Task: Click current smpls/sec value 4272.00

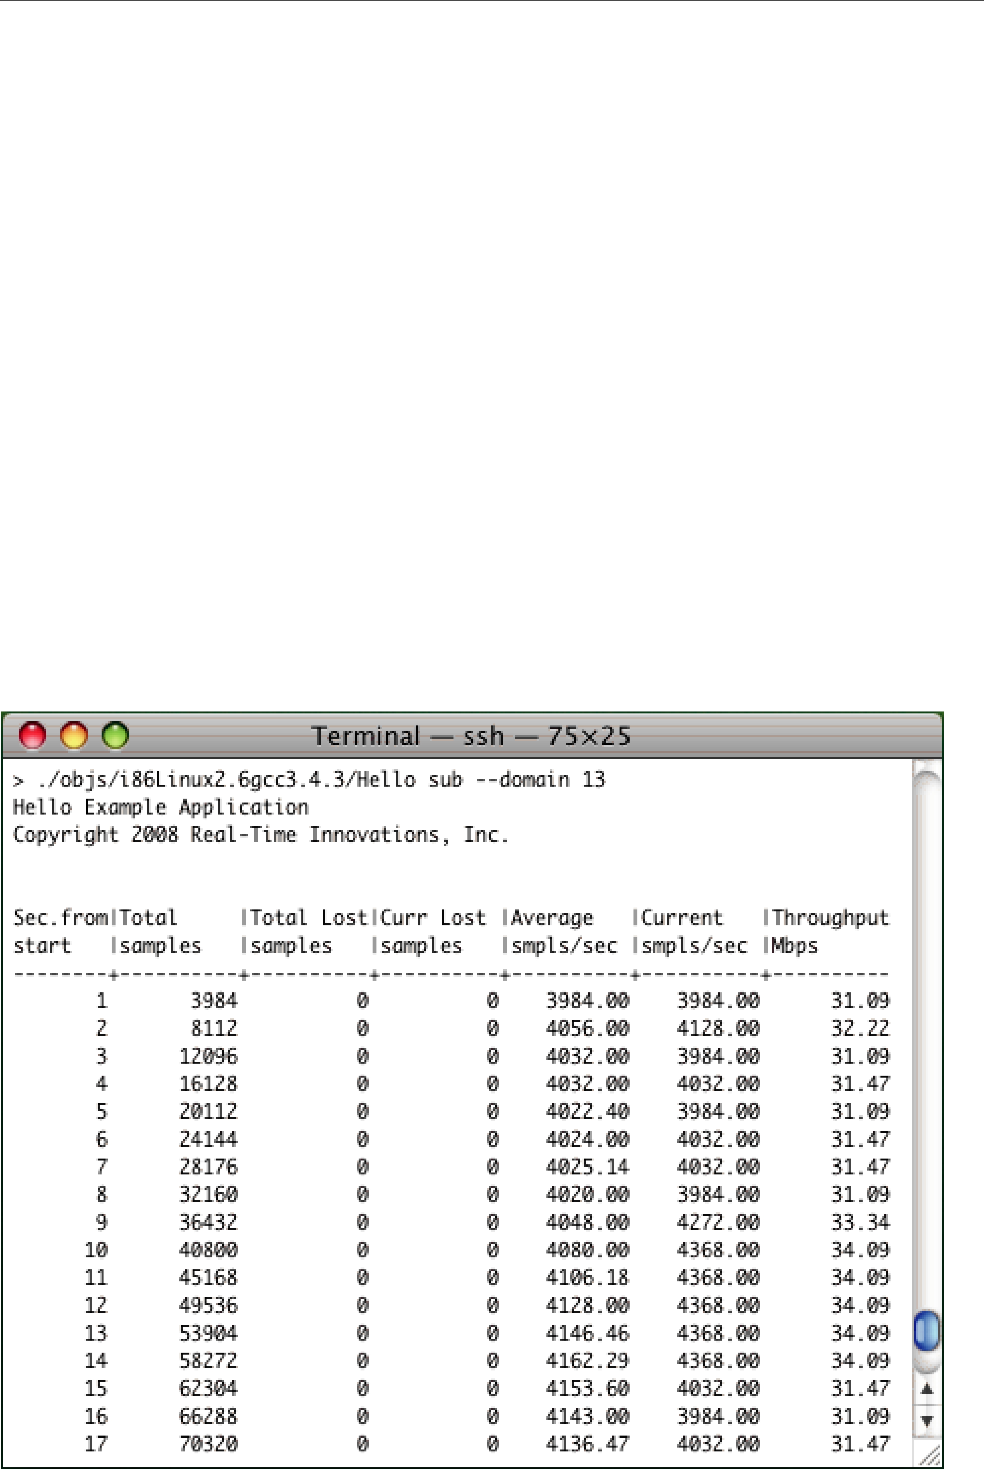Action: (718, 1222)
